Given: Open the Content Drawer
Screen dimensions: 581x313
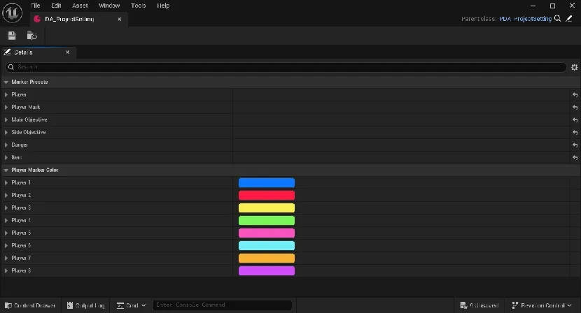Looking at the screenshot, I should pyautogui.click(x=30, y=305).
